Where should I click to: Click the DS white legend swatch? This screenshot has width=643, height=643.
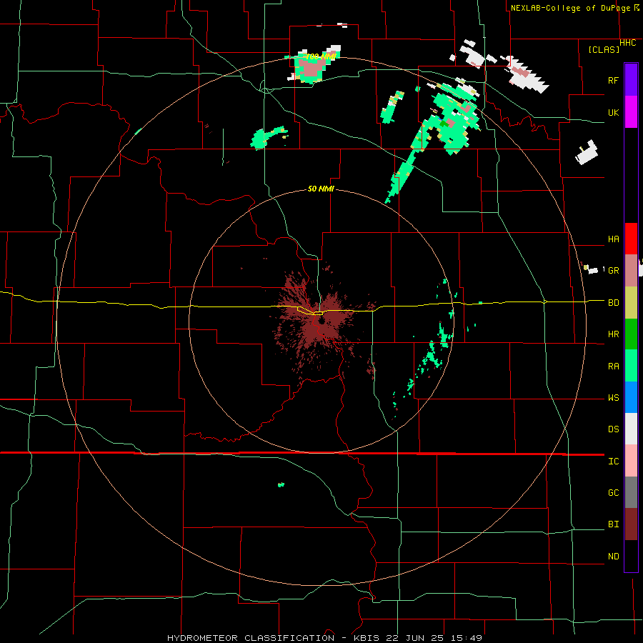coord(631,429)
